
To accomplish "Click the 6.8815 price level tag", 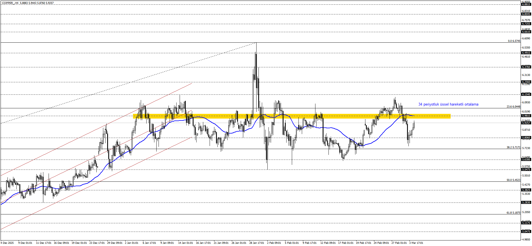I will tap(526, 4).
